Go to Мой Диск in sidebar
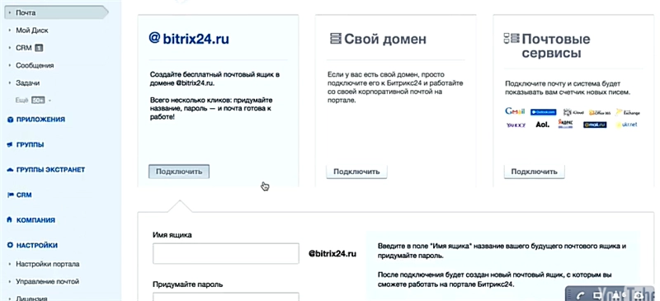 (32, 31)
